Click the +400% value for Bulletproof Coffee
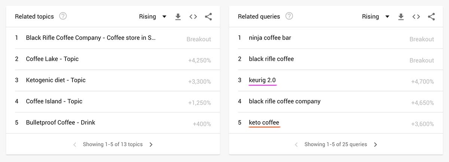 pyautogui.click(x=202, y=124)
